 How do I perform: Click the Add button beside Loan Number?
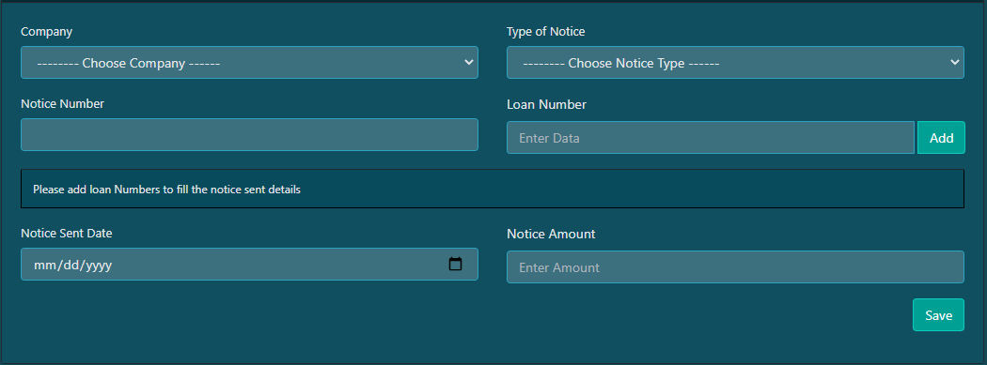tap(941, 138)
